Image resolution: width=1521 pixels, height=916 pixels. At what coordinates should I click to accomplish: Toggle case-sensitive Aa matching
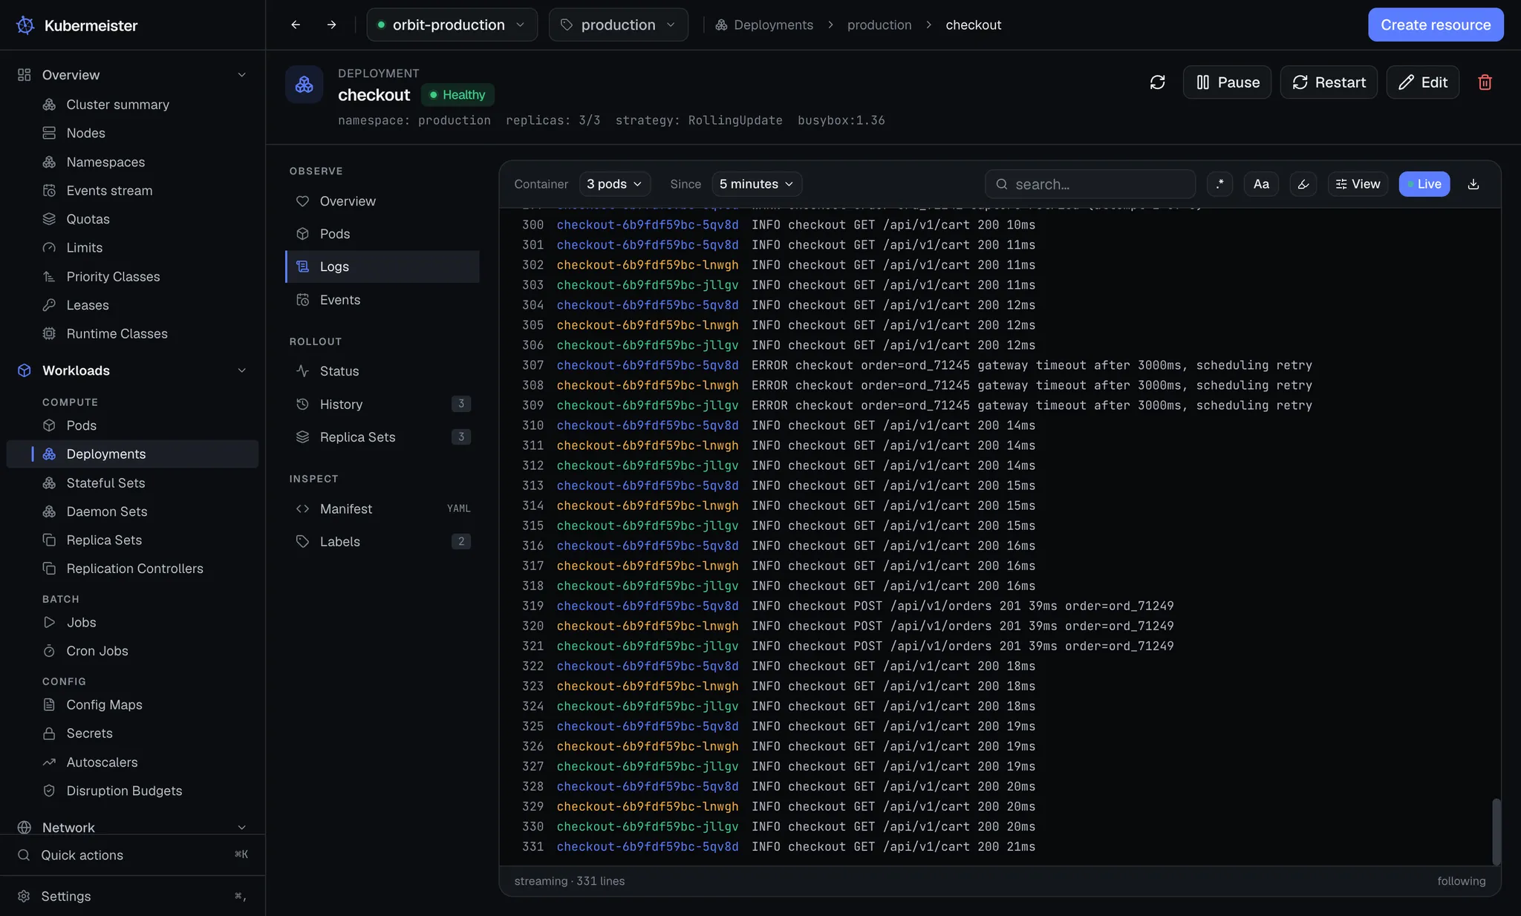pyautogui.click(x=1261, y=184)
